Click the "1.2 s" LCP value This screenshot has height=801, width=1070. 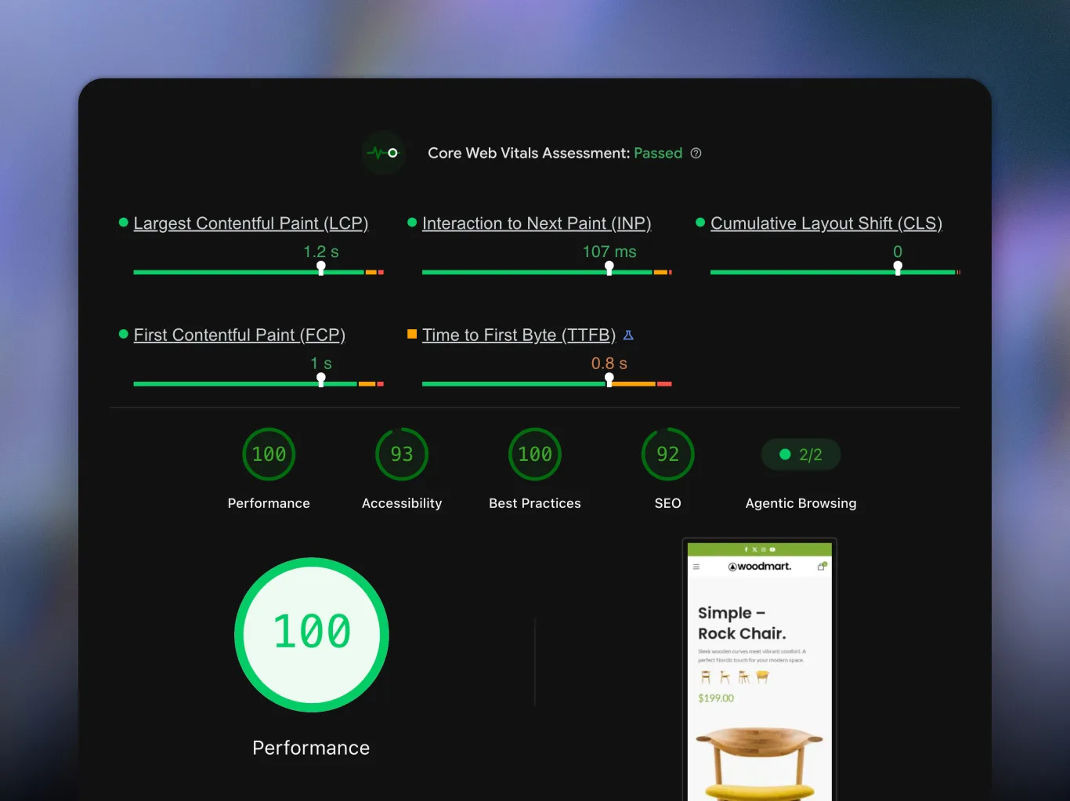pyautogui.click(x=321, y=252)
